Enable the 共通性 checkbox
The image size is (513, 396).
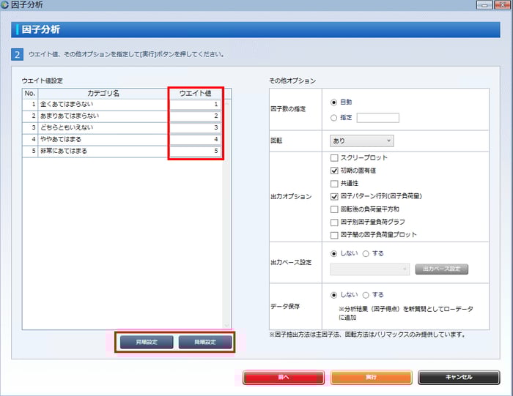[x=334, y=184]
